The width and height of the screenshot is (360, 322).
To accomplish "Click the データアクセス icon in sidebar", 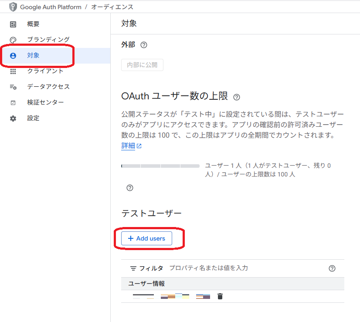I will point(13,87).
